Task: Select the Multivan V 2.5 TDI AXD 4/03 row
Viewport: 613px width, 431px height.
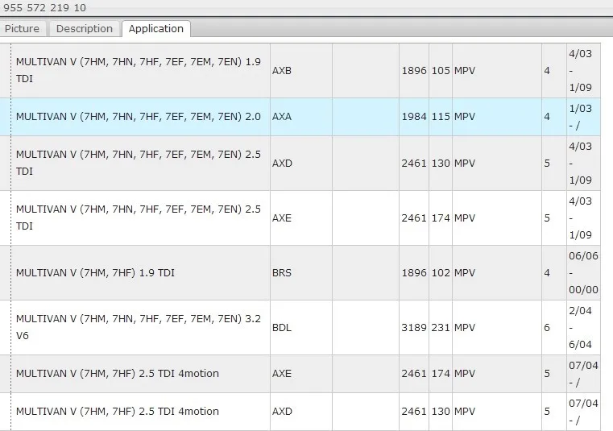Action: [x=300, y=164]
